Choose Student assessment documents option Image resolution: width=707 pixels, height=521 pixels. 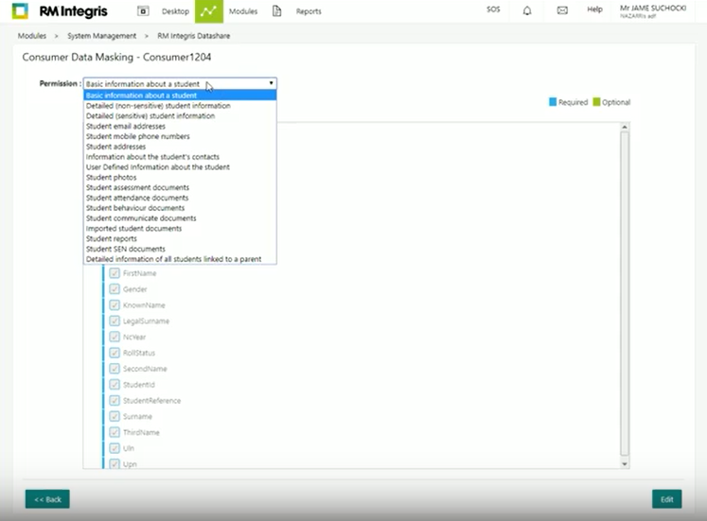click(x=180, y=187)
